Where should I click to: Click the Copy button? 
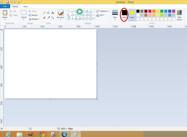[13, 15]
